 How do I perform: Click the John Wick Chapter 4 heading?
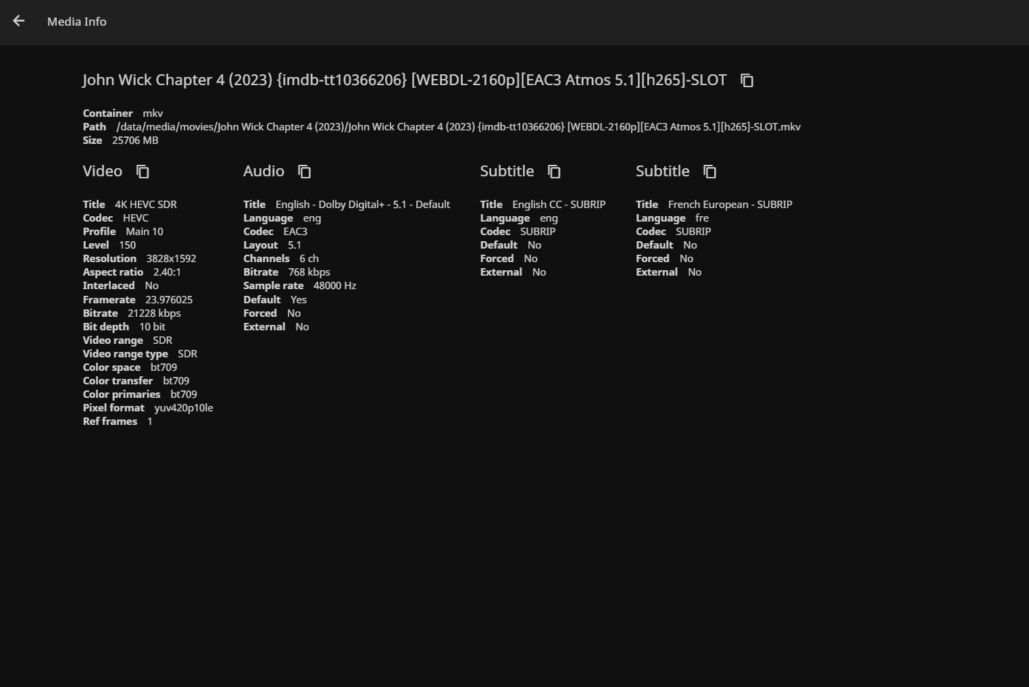click(x=404, y=80)
